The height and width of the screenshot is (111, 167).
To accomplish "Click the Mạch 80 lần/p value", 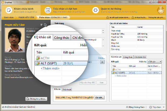I will 141,40.
